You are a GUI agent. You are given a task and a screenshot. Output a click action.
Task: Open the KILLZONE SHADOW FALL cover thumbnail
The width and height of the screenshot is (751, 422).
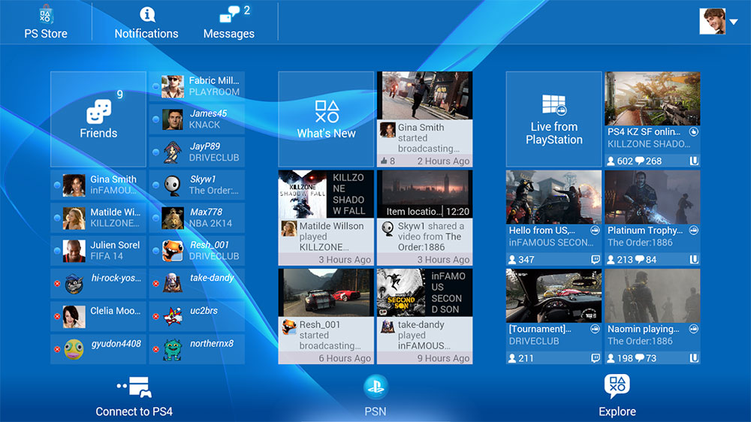click(303, 194)
